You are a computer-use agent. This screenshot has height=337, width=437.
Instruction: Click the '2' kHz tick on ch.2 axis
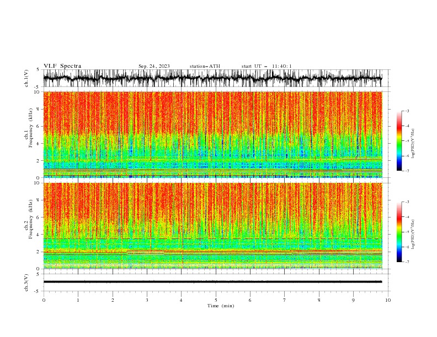(x=39, y=252)
